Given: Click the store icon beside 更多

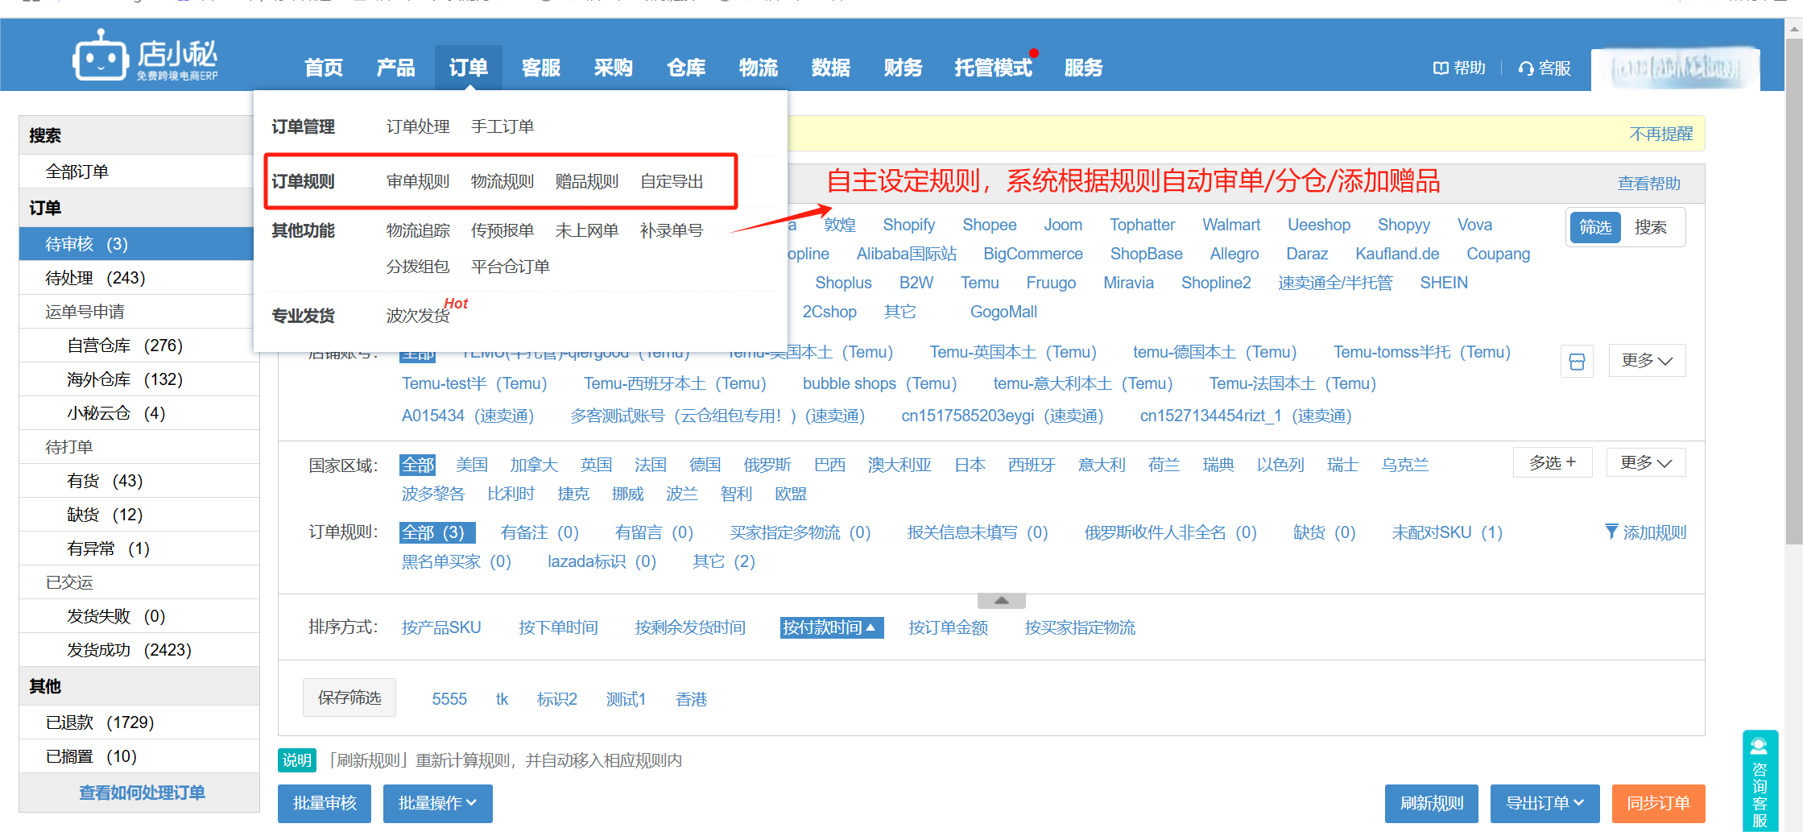Looking at the screenshot, I should 1577,361.
